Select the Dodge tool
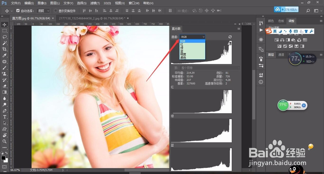This screenshot has width=324, height=174. pos(4,105)
